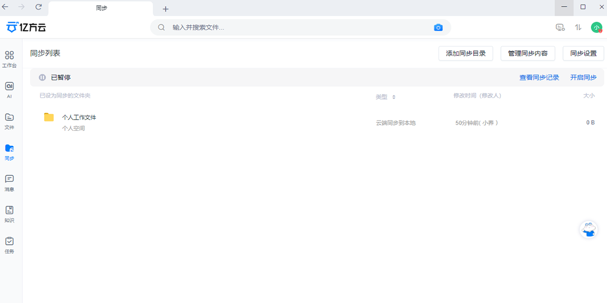607x303 pixels.
Task: Open the AI assistant sidebar icon
Action: pyautogui.click(x=9, y=90)
